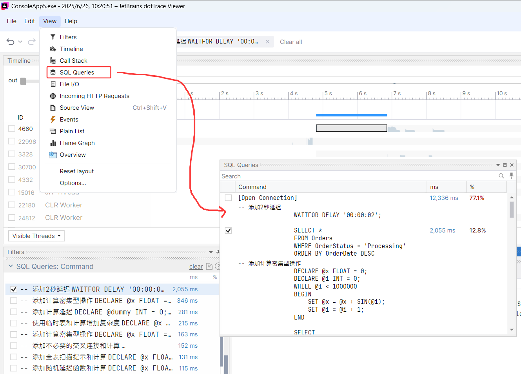Collapse the SQL Queries: Command filter section
521x374 pixels.
tap(11, 266)
